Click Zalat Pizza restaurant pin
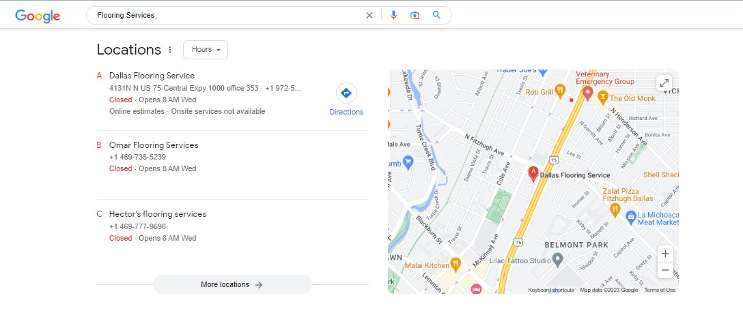Image resolution: width=743 pixels, height=315 pixels. 615,210
